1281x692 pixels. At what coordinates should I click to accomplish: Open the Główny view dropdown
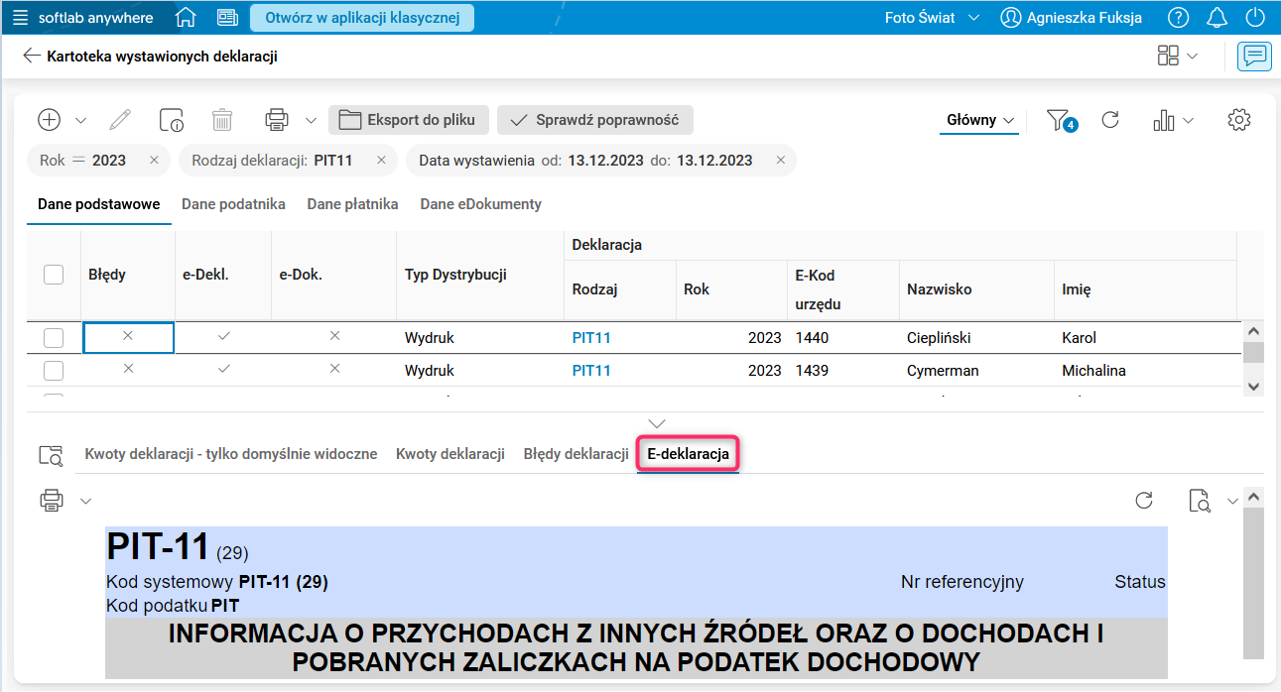tap(979, 119)
